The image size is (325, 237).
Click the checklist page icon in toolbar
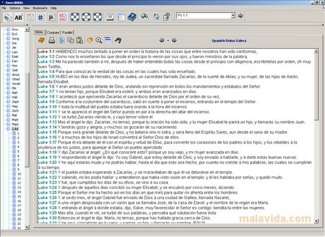(x=121, y=17)
